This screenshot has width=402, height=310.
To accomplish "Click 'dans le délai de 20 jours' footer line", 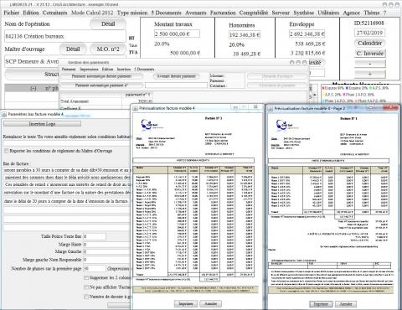I will pyautogui.click(x=67, y=201).
